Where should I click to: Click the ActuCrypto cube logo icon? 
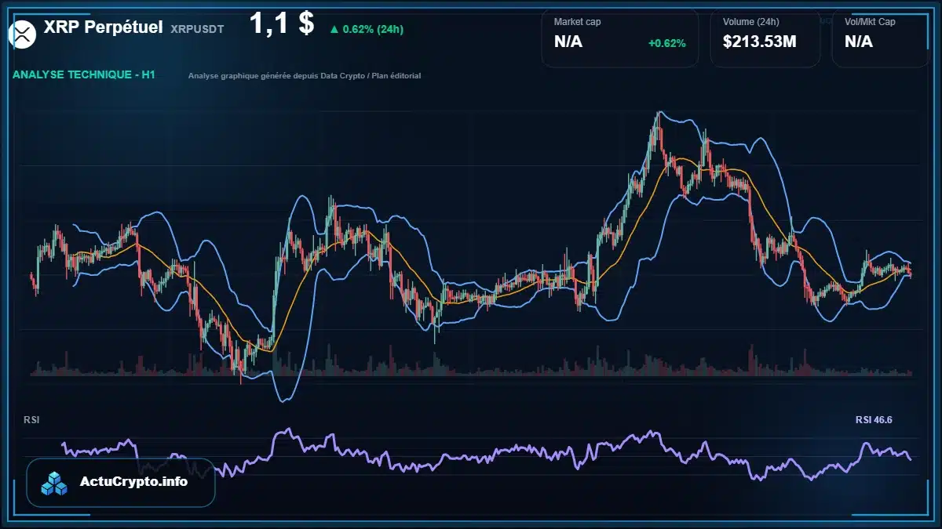pos(55,482)
